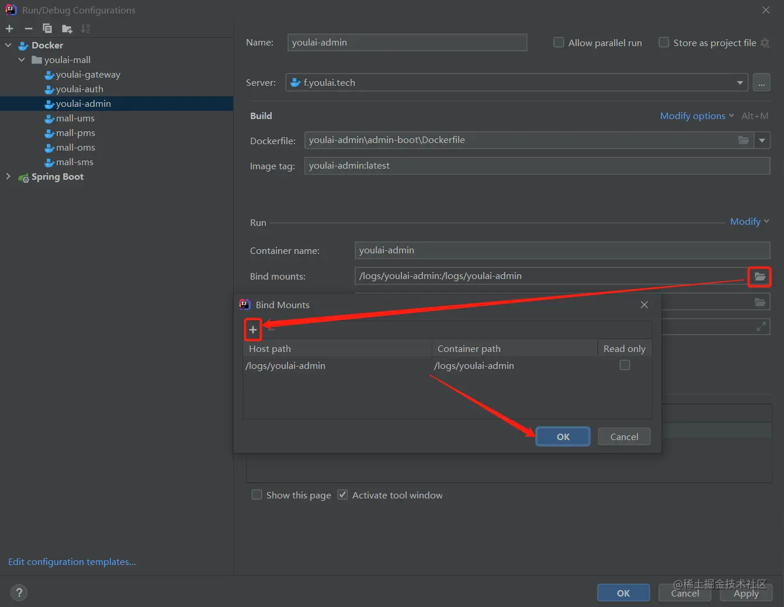Toggle Read only for youlai-admin mount
Viewport: 784px width, 607px height.
pos(625,365)
